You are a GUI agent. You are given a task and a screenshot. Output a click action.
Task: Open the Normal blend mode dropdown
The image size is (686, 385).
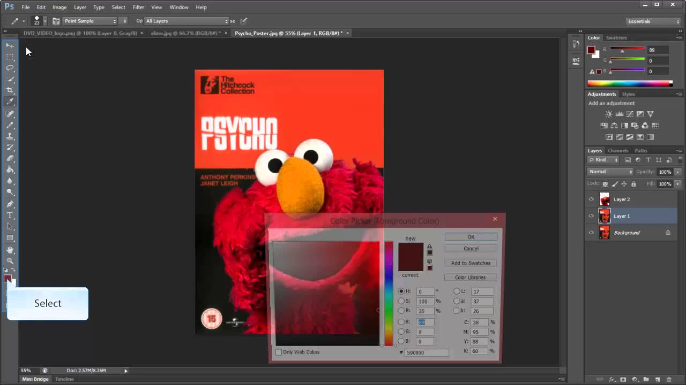tap(610, 172)
